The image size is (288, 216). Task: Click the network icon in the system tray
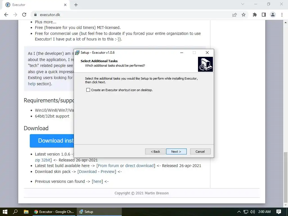pos(246,212)
